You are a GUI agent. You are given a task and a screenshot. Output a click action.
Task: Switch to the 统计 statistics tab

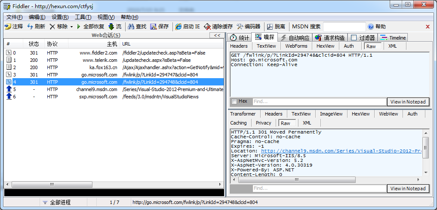(240, 37)
